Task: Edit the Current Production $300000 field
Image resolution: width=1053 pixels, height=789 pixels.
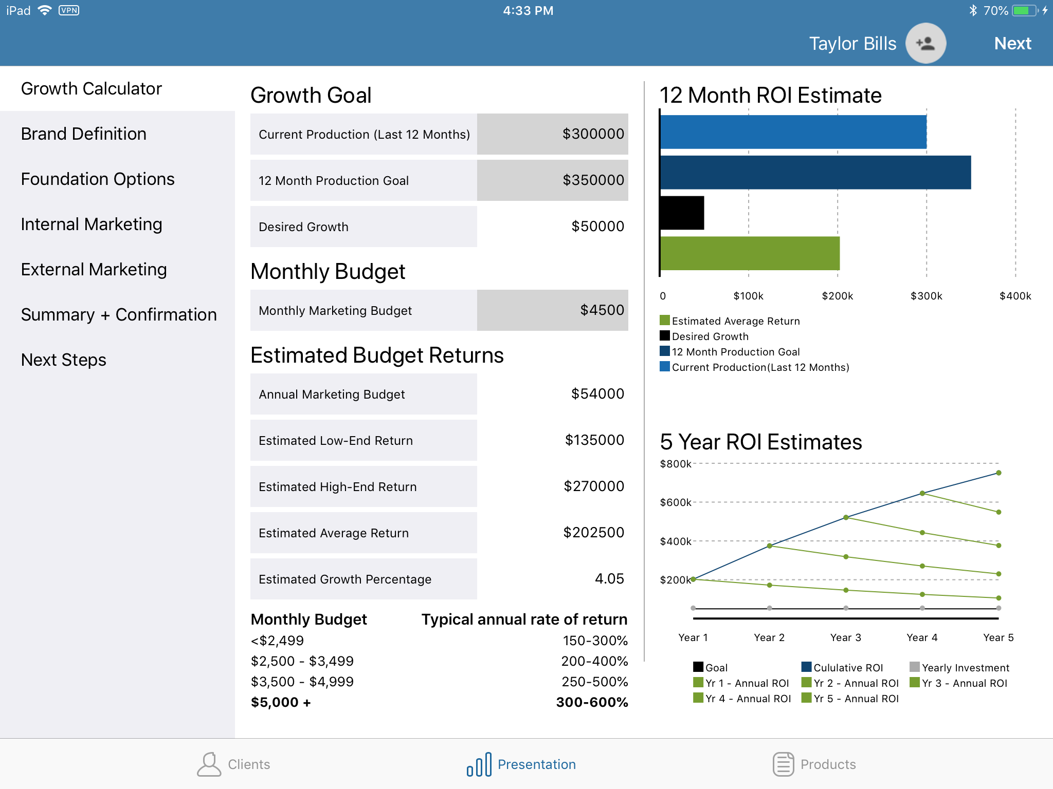Action: click(552, 134)
